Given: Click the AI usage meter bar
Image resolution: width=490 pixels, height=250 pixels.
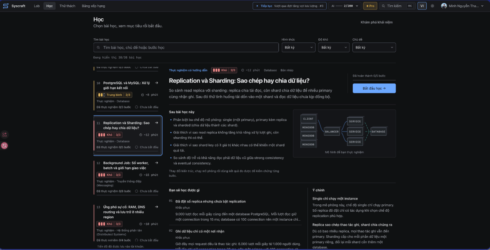Looking at the screenshot, I should [x=339, y=6].
